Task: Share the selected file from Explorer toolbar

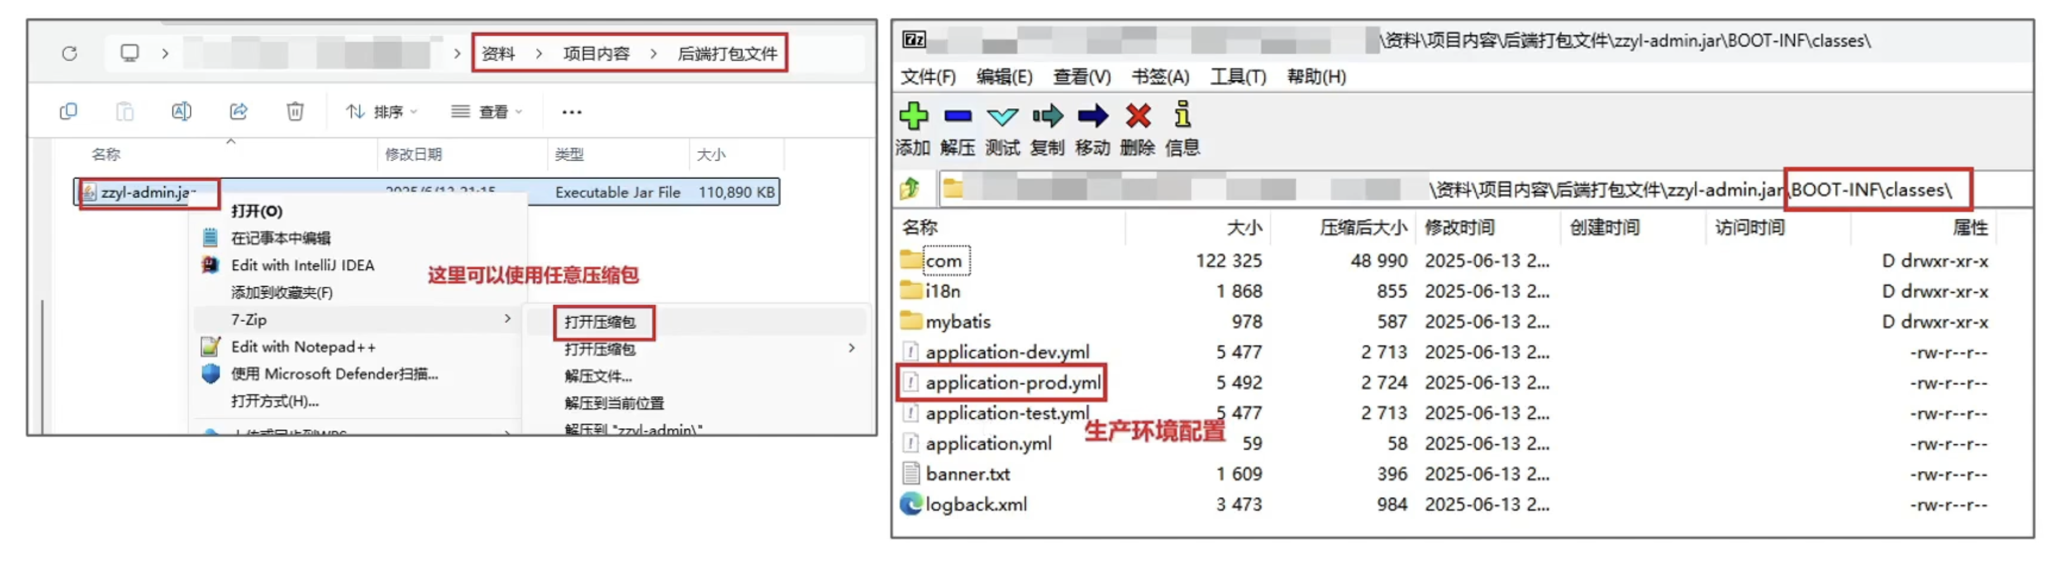Action: [238, 112]
